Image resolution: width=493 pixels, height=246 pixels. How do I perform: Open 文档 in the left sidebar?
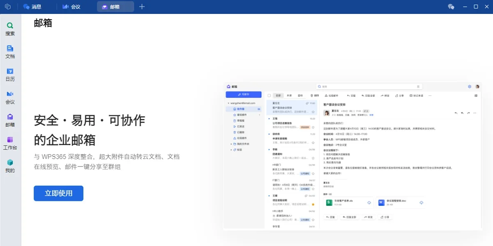point(10,52)
